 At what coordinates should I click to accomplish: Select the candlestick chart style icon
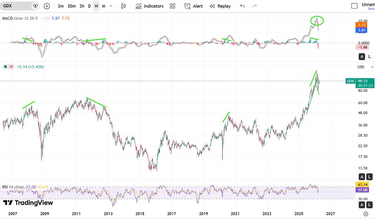click(123, 6)
